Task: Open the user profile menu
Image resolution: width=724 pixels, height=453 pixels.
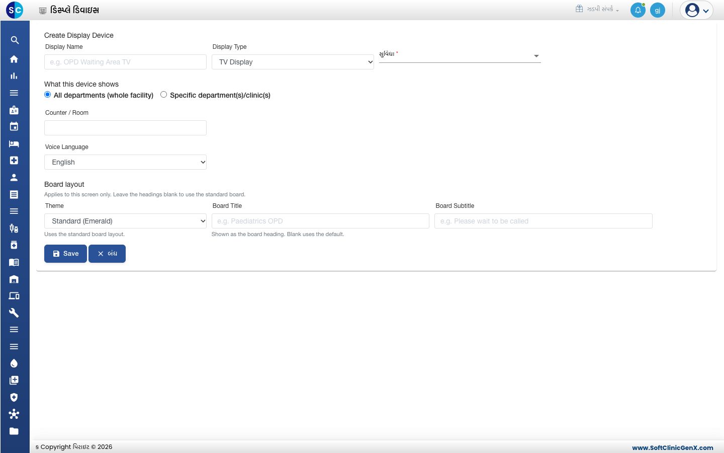Action: tap(697, 10)
